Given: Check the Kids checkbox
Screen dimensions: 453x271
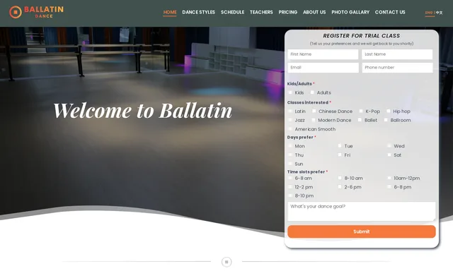Looking at the screenshot, I should pyautogui.click(x=290, y=92).
